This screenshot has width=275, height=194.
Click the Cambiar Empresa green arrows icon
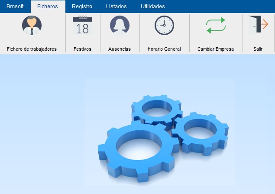(216, 25)
